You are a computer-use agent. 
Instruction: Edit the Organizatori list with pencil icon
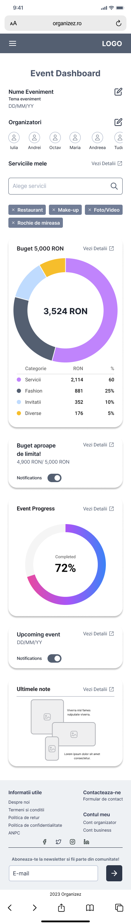118,122
